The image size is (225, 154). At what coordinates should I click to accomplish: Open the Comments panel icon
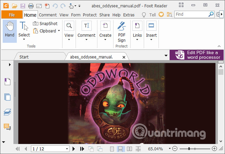(7, 127)
